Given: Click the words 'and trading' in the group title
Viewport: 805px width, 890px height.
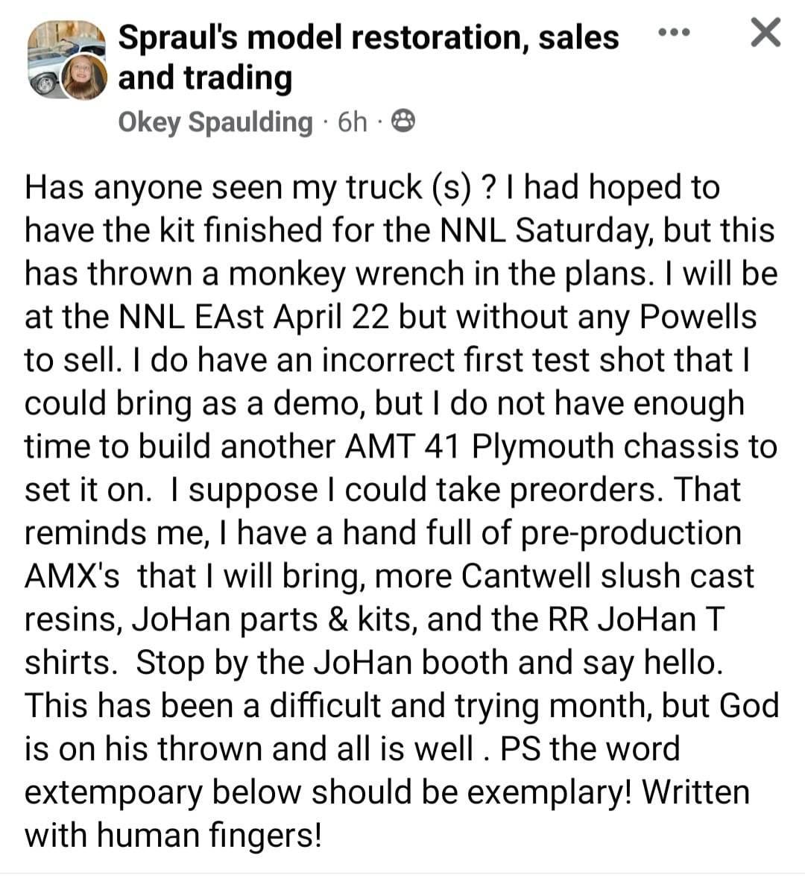Looking at the screenshot, I should click(x=205, y=78).
